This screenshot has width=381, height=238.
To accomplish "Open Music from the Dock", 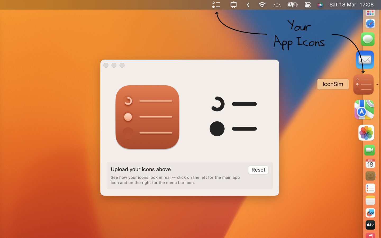I will pyautogui.click(x=370, y=235).
